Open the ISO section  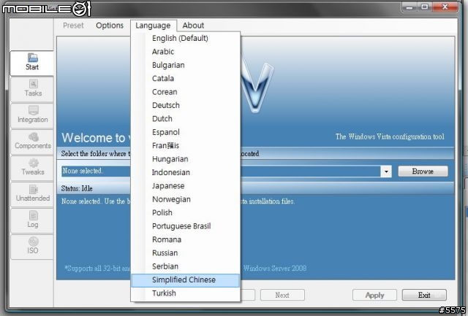point(32,247)
